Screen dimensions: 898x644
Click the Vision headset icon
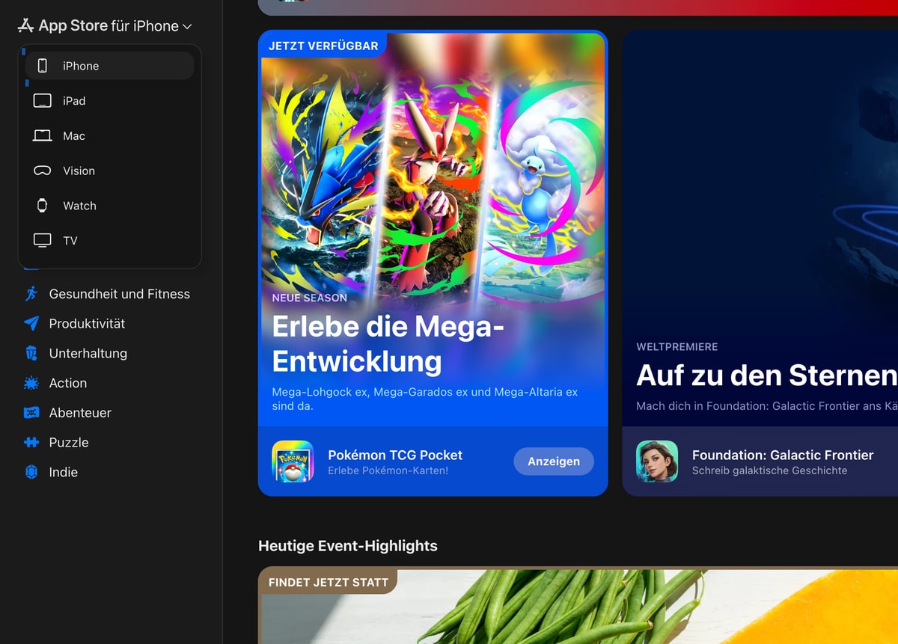click(x=43, y=171)
